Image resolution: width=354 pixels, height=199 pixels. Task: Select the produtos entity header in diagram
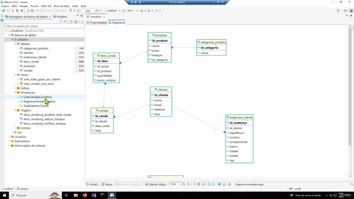[159, 35]
